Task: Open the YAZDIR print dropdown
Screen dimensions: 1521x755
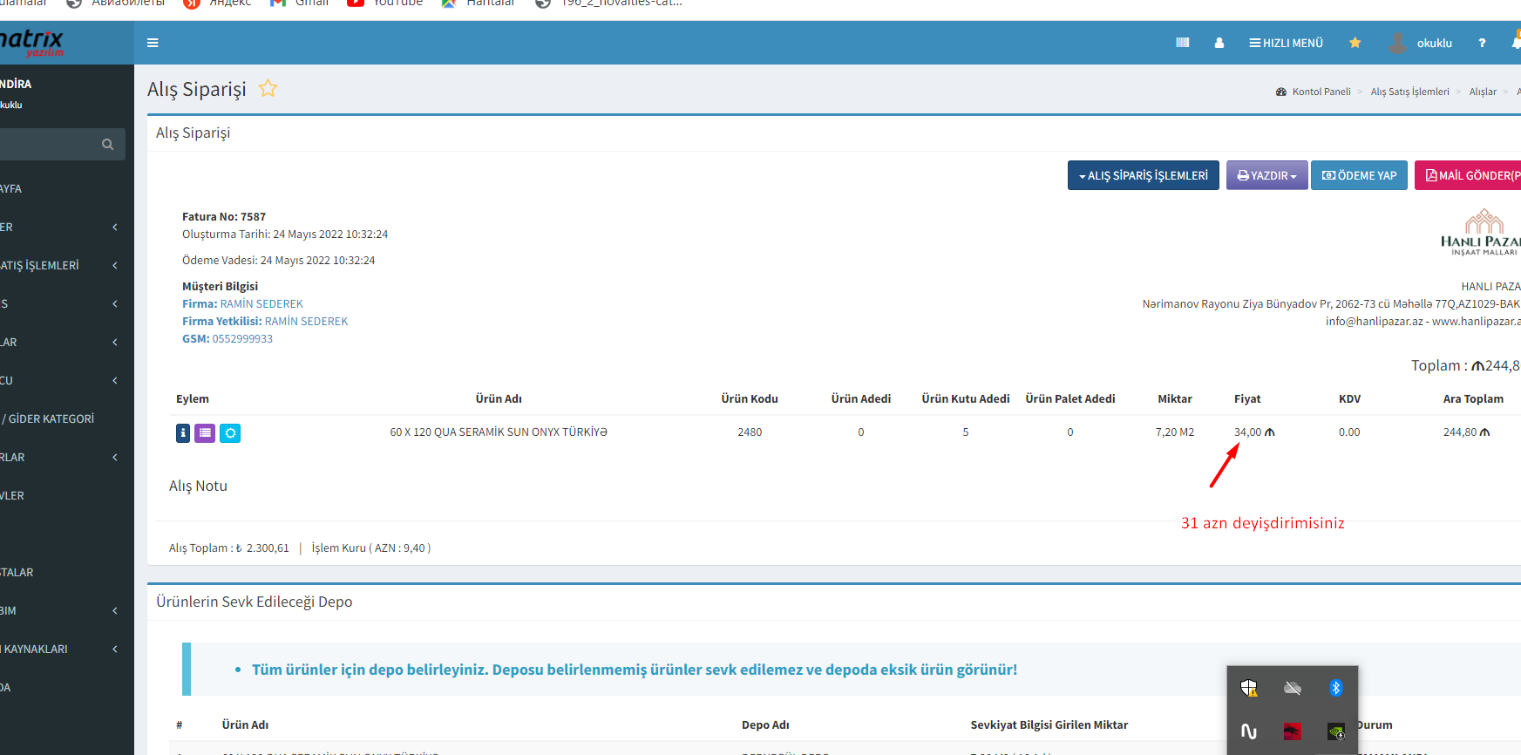Action: tap(1266, 175)
